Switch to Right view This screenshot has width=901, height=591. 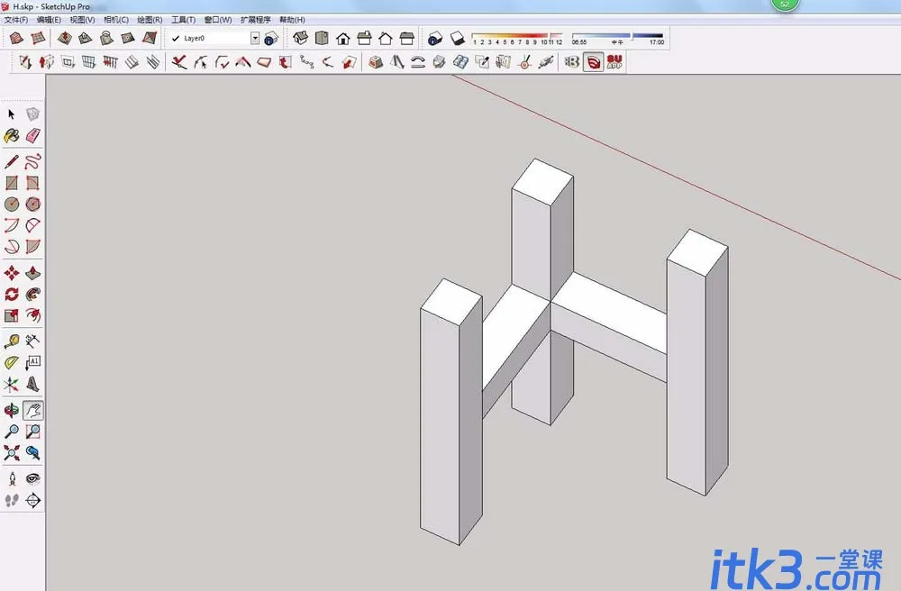click(x=364, y=39)
